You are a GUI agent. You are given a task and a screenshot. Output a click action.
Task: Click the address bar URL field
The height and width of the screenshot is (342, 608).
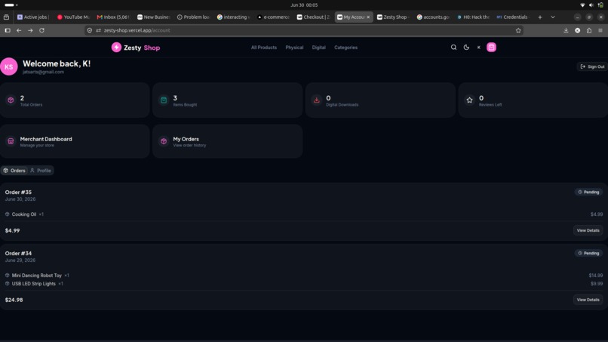304,30
